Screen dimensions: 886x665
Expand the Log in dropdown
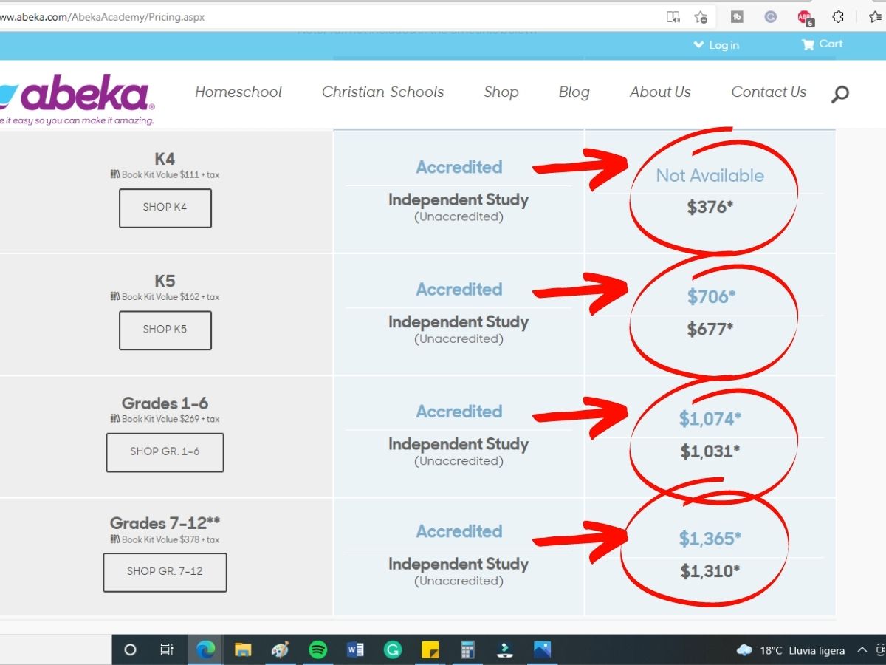716,45
